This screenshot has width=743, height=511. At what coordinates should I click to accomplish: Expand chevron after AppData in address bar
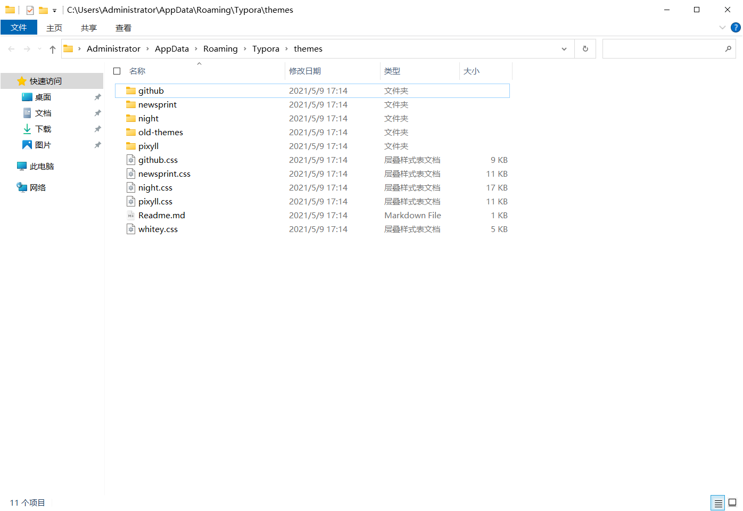[196, 49]
